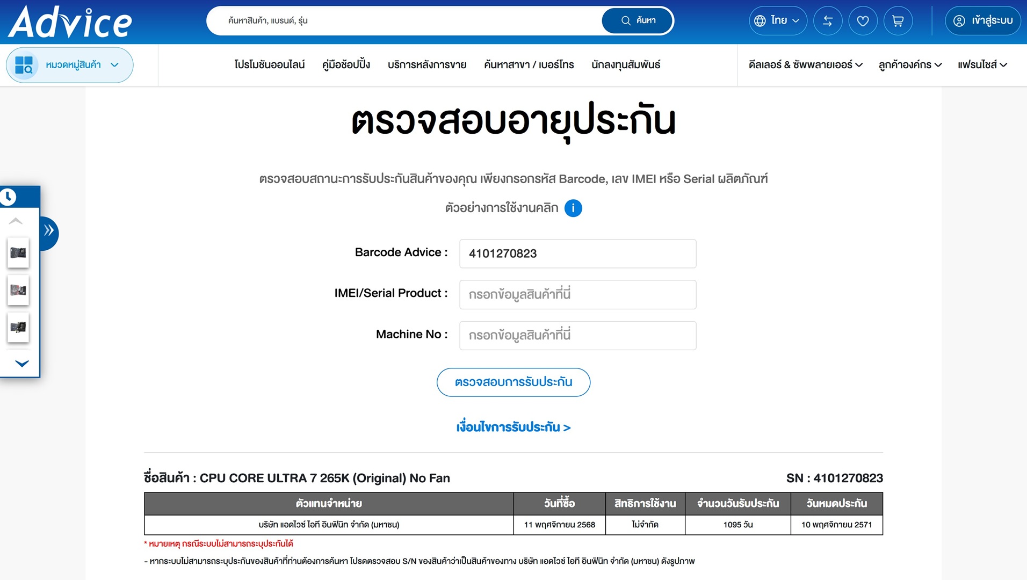
Task: Click the recently viewed clock icon
Action: point(8,197)
